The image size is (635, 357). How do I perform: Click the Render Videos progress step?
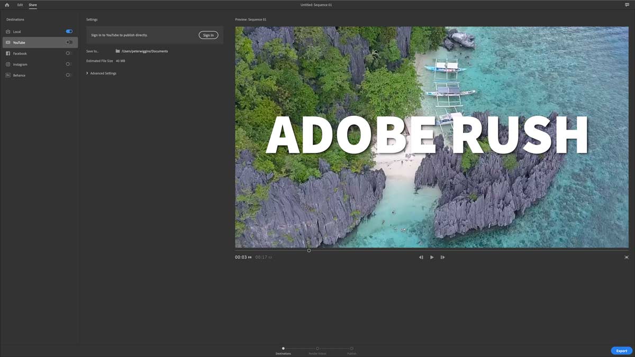317,351
